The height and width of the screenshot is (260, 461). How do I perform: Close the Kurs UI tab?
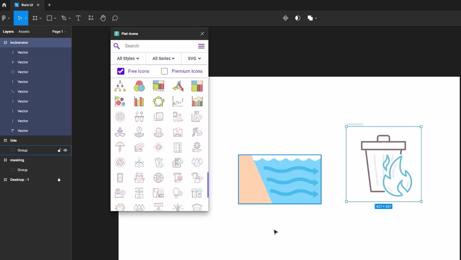[x=38, y=5]
